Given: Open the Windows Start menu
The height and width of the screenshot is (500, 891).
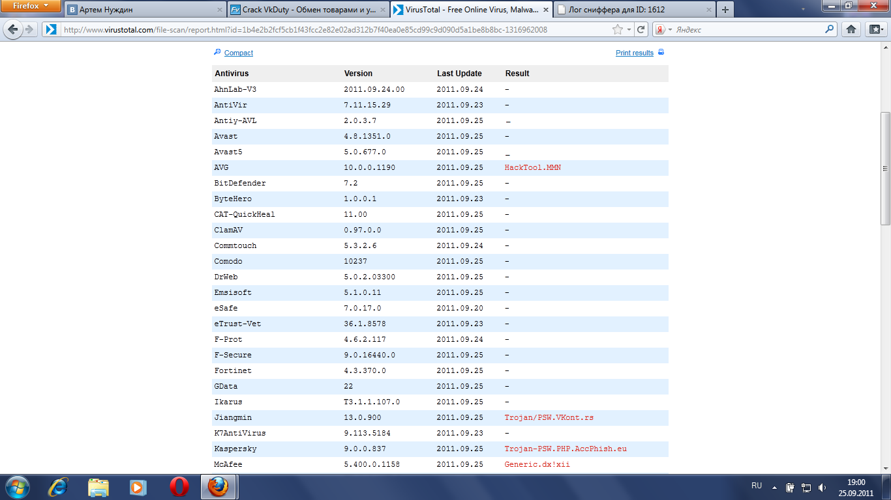Looking at the screenshot, I should coord(18,487).
